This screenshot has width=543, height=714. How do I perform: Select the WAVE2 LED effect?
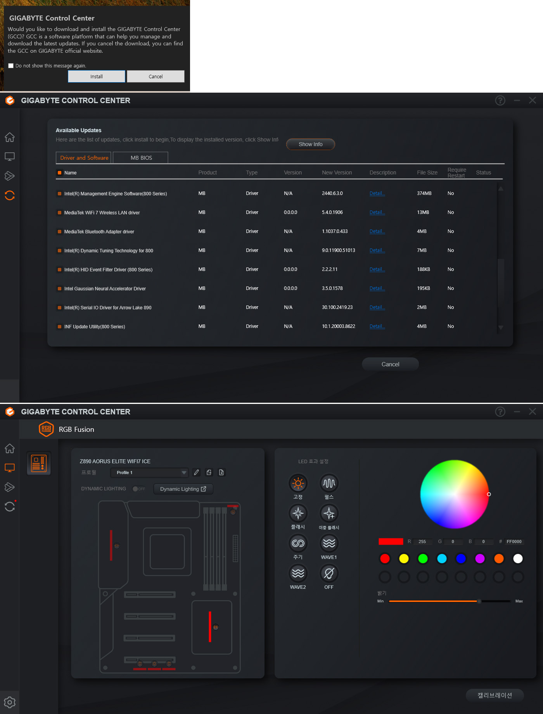click(298, 573)
